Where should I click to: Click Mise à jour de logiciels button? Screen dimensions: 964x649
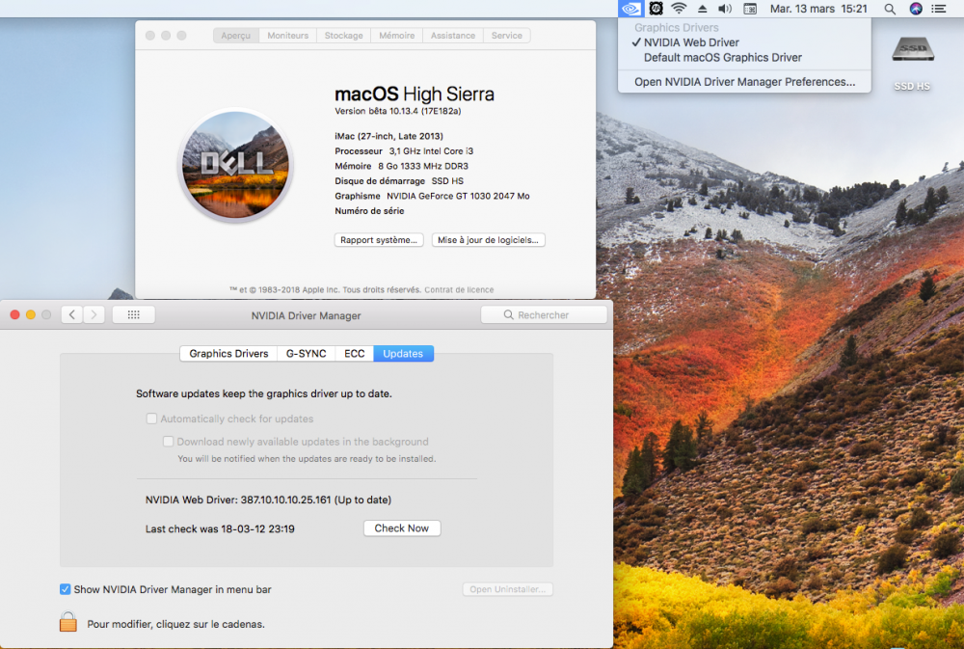pos(488,240)
